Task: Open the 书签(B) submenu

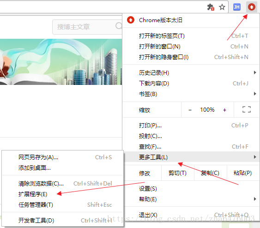Action: coord(191,94)
